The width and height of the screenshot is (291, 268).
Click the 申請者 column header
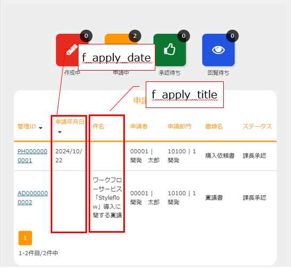point(139,127)
